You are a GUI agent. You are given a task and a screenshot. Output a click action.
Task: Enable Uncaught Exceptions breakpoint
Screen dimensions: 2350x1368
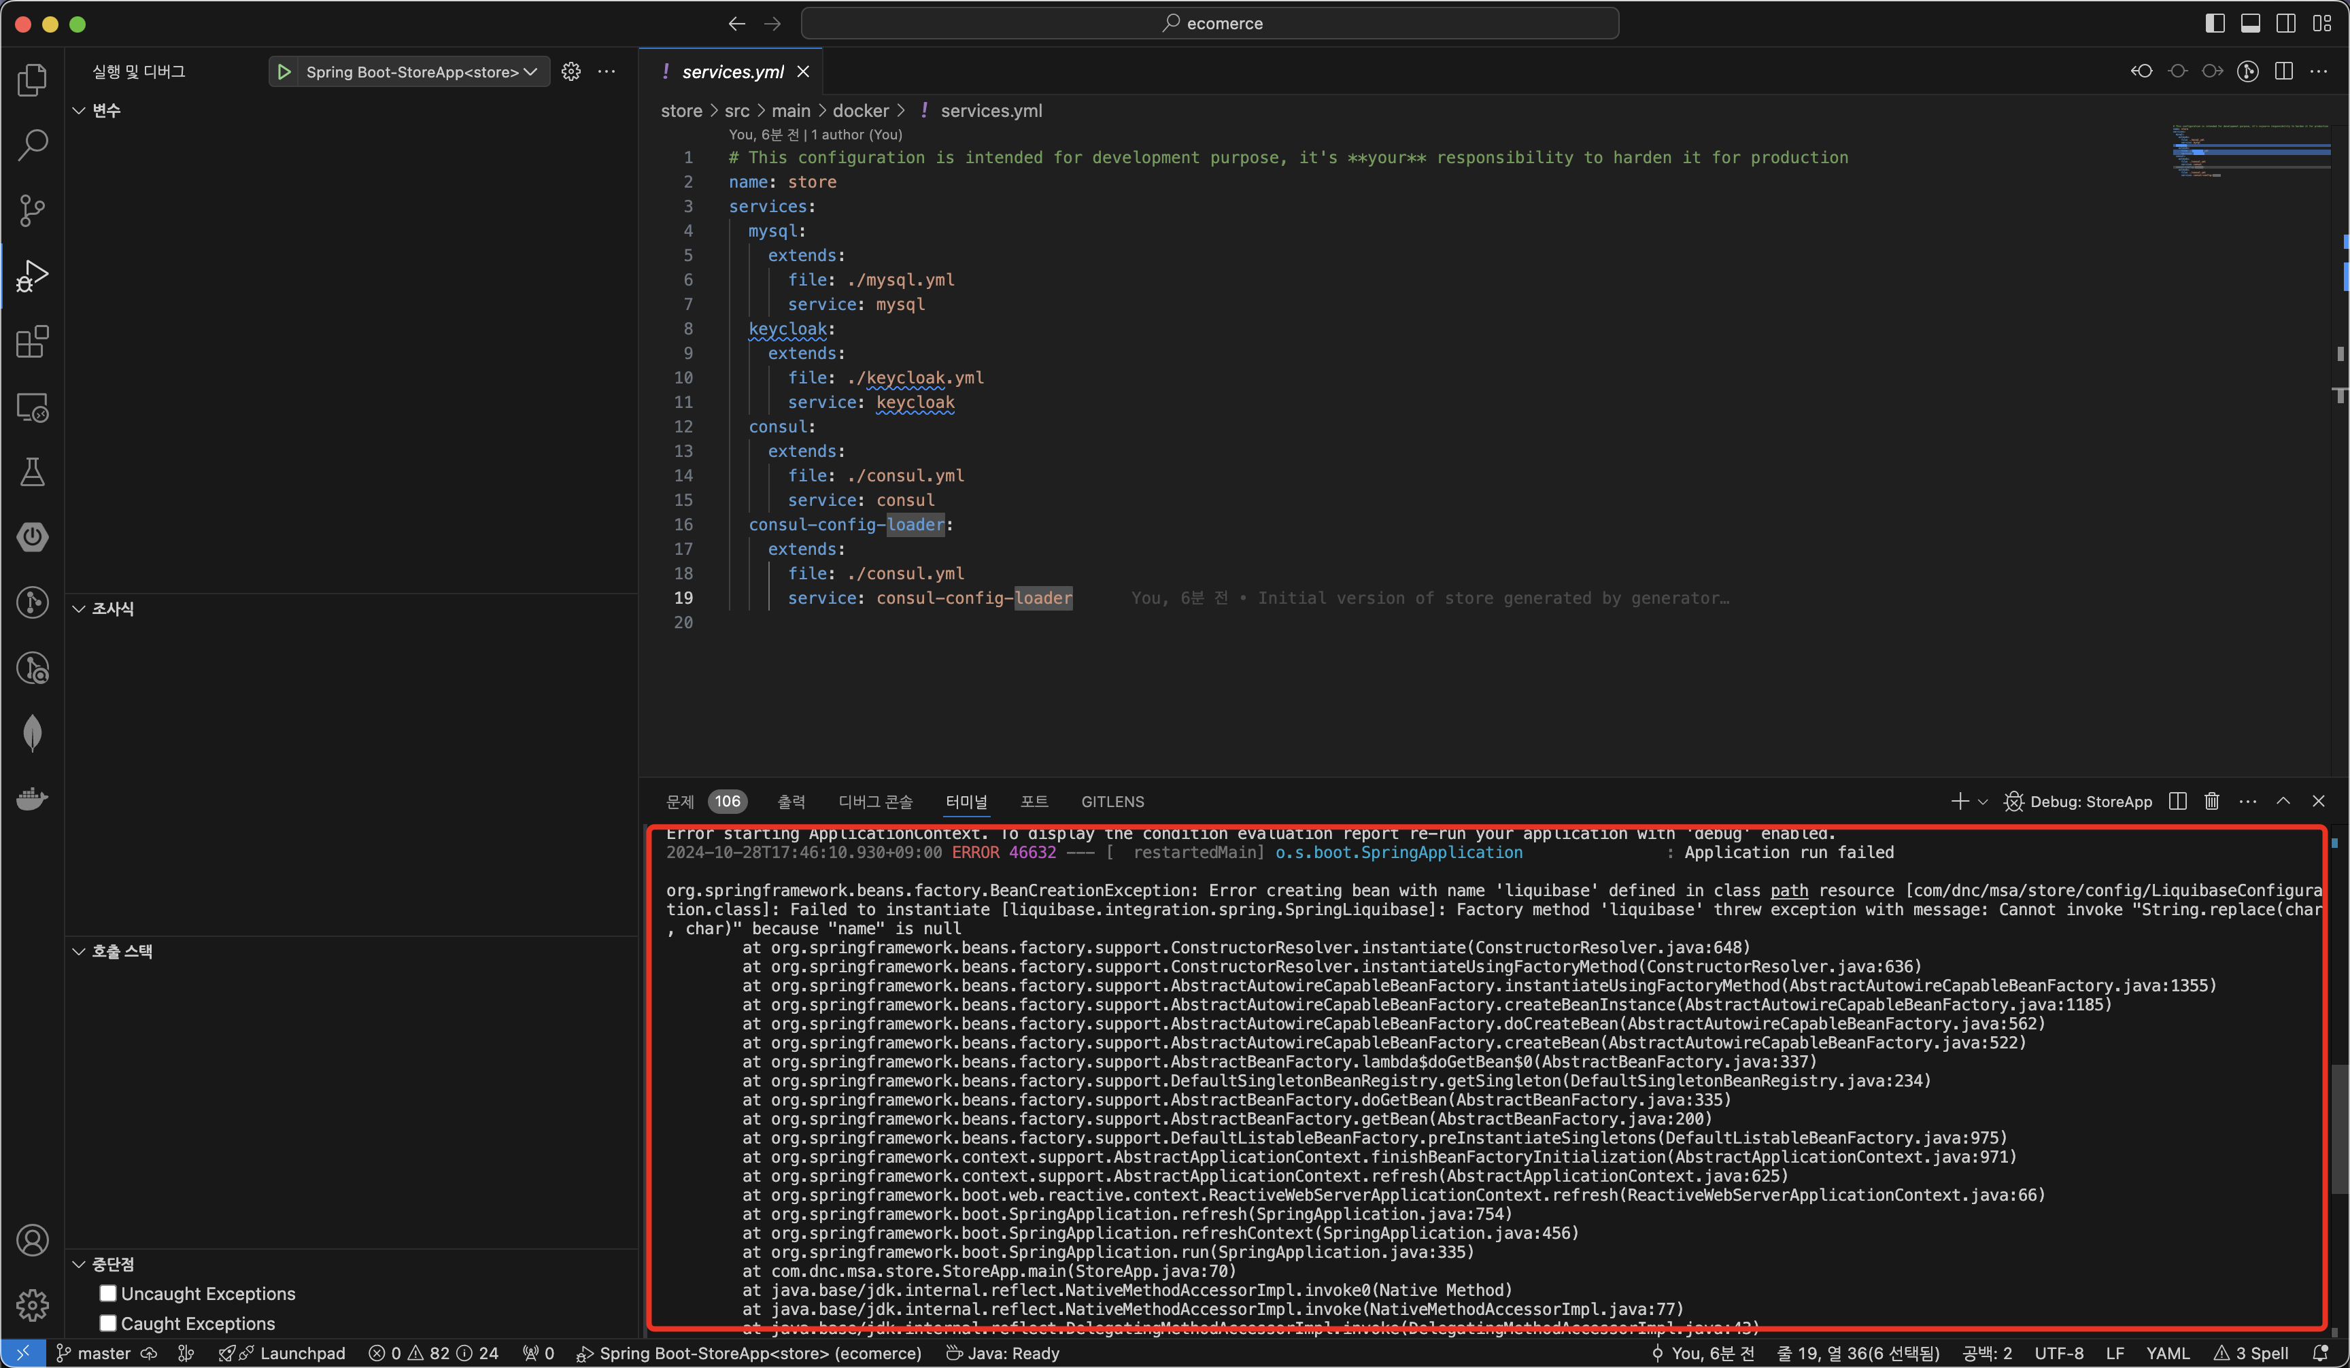108,1293
